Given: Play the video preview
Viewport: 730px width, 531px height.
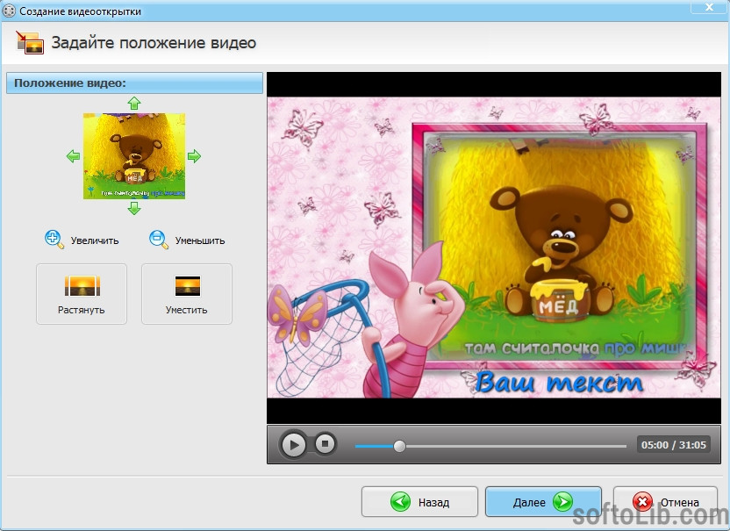Looking at the screenshot, I should pyautogui.click(x=293, y=445).
